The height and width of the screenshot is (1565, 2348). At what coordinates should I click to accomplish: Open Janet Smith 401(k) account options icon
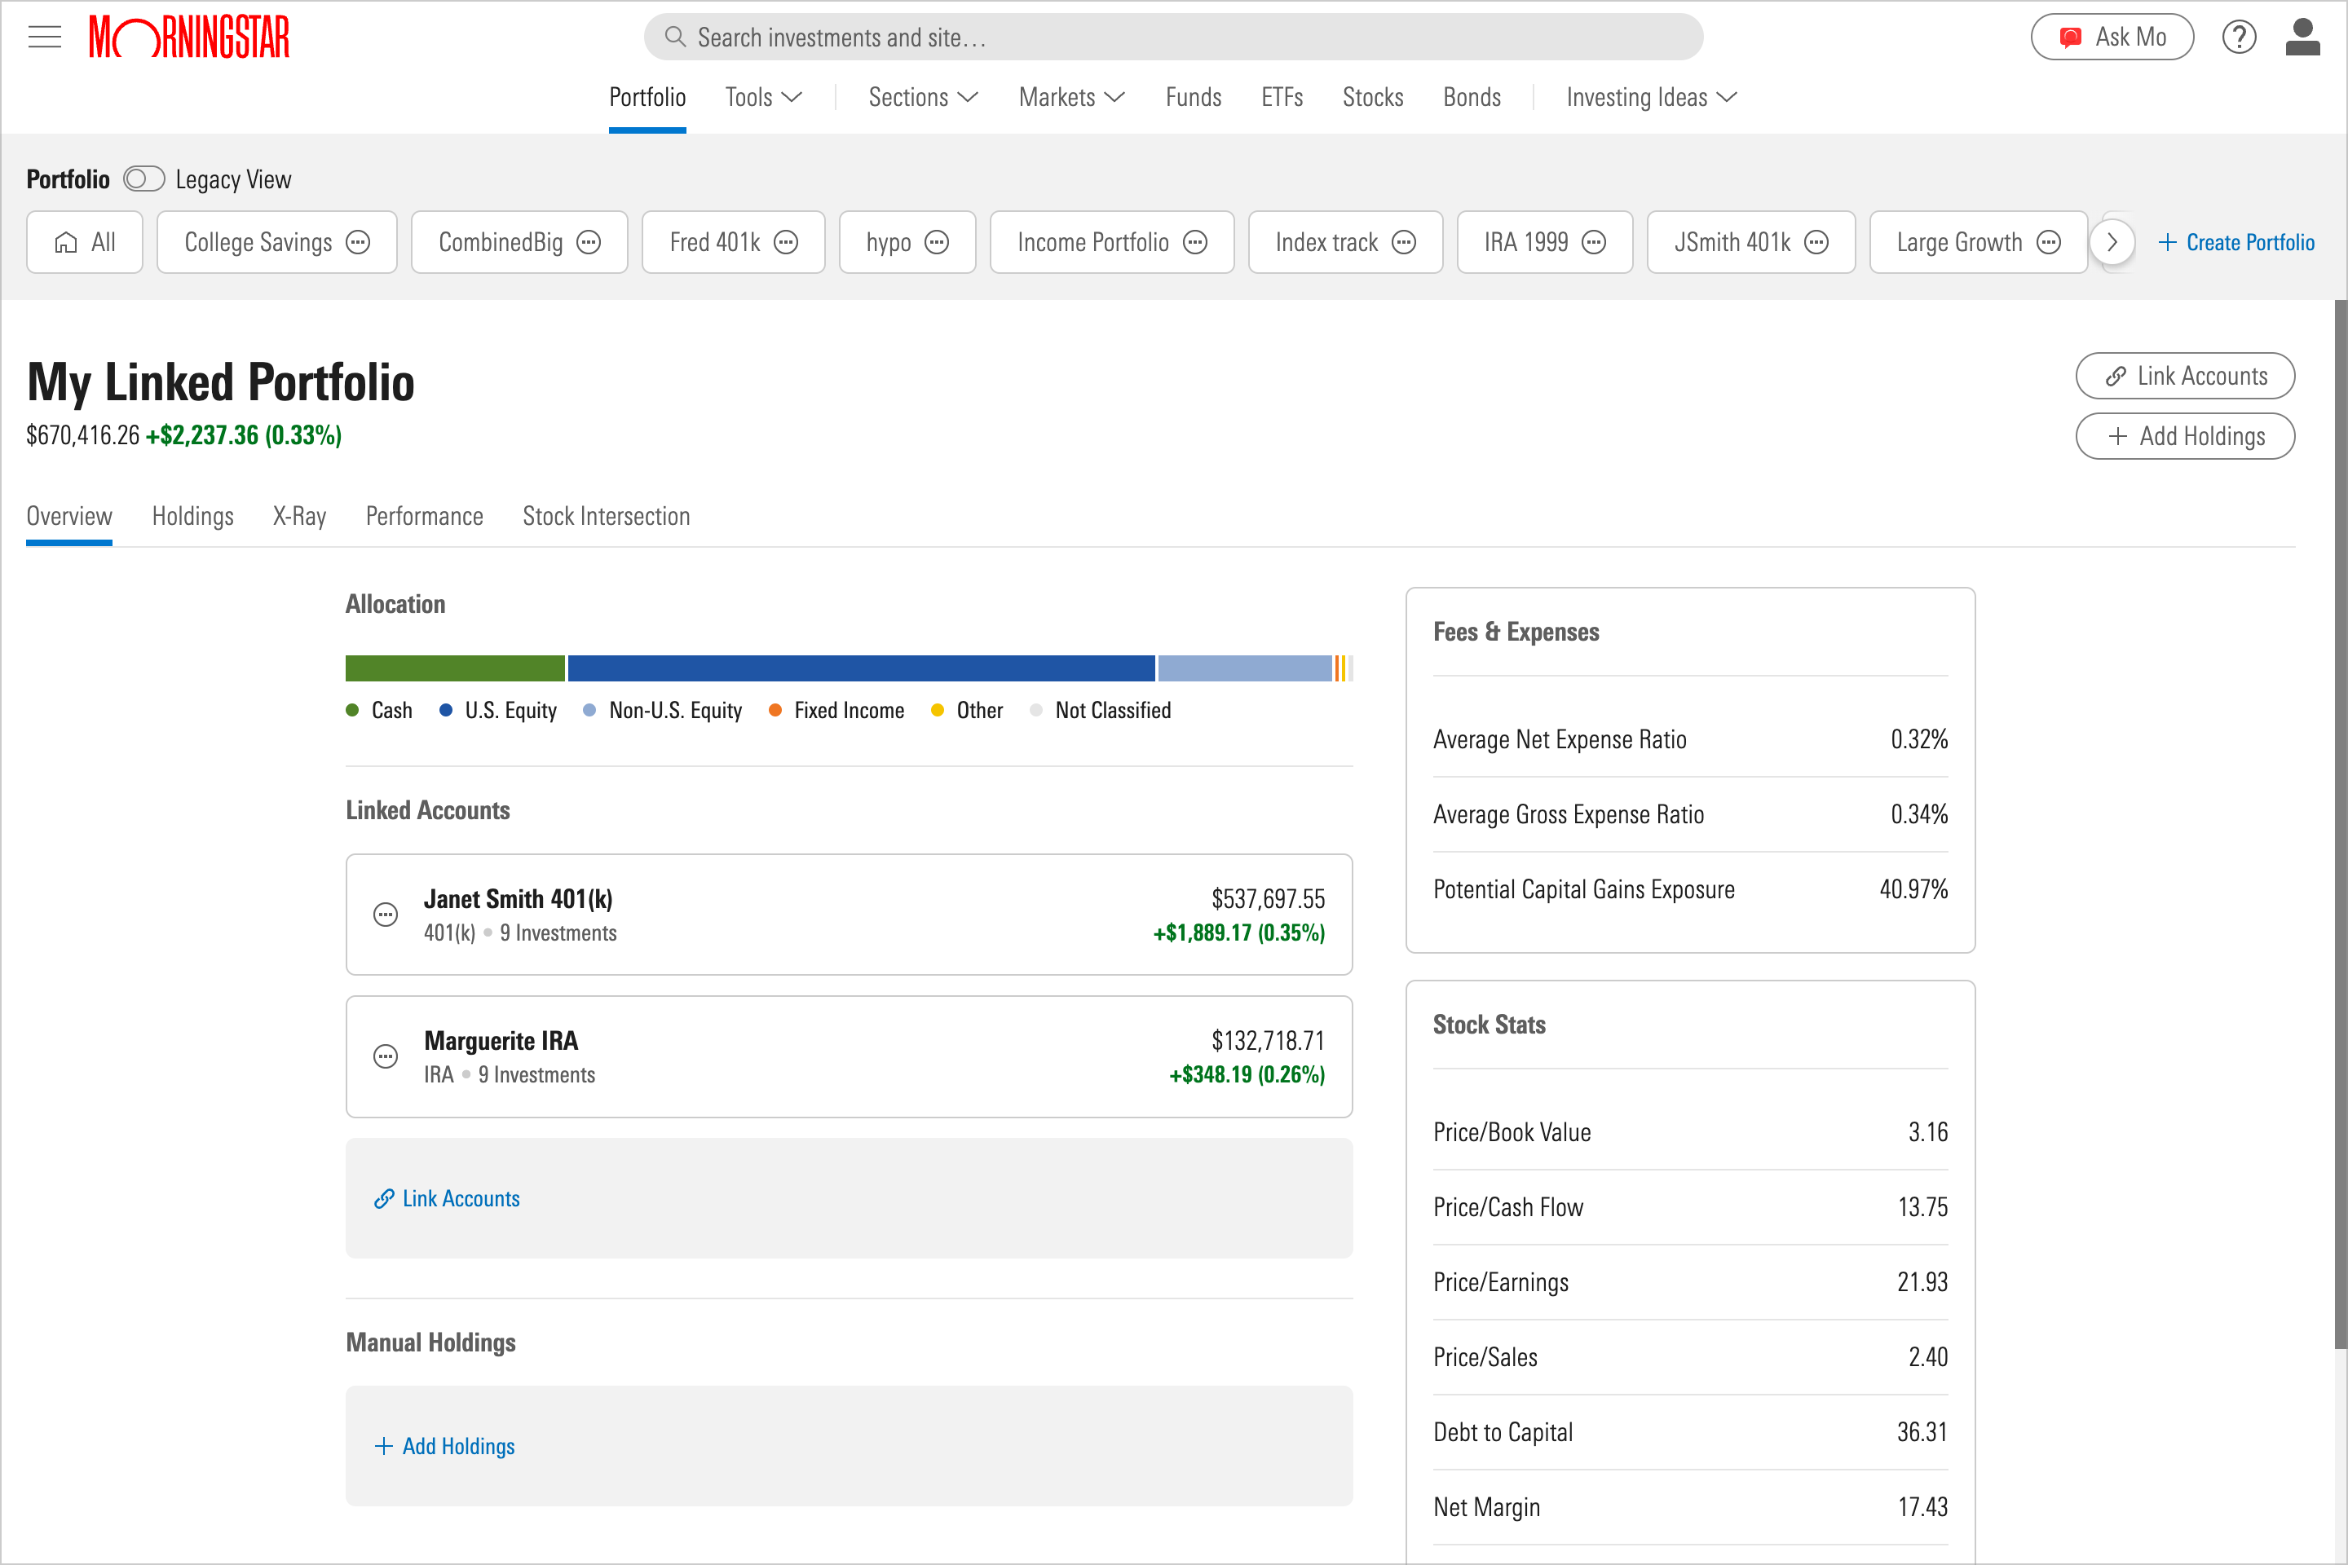pyautogui.click(x=386, y=915)
